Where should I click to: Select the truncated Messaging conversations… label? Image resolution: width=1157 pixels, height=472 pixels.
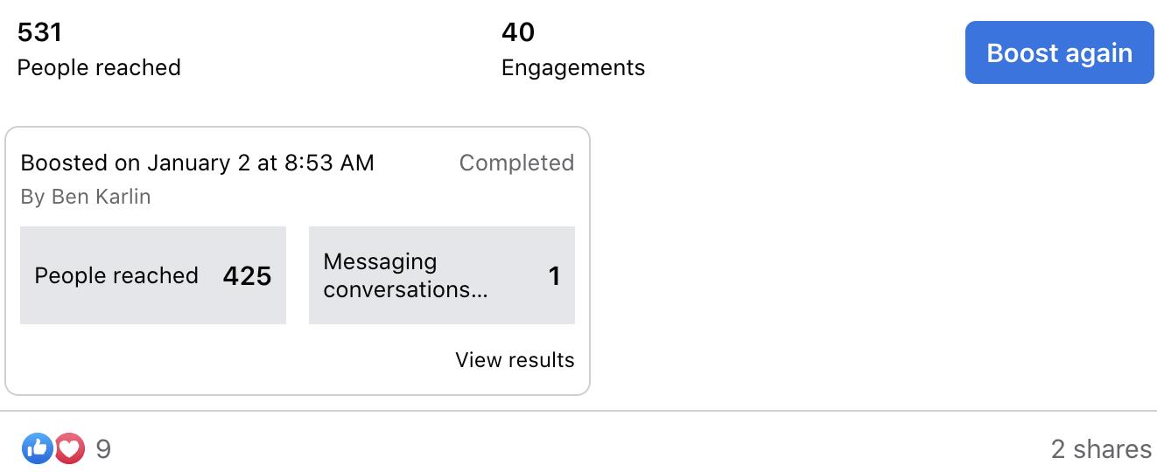pos(405,275)
